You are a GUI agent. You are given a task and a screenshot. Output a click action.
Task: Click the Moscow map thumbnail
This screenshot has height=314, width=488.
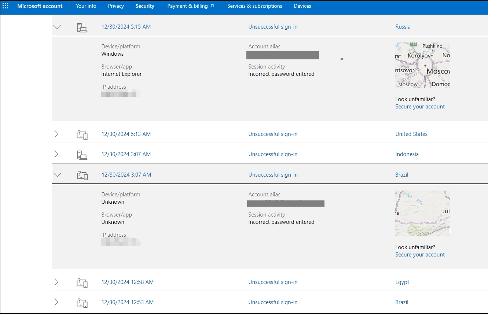click(x=423, y=65)
